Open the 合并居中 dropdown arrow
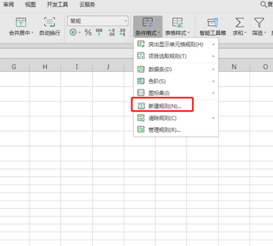Screen dimensions: 273x246 click(32, 32)
